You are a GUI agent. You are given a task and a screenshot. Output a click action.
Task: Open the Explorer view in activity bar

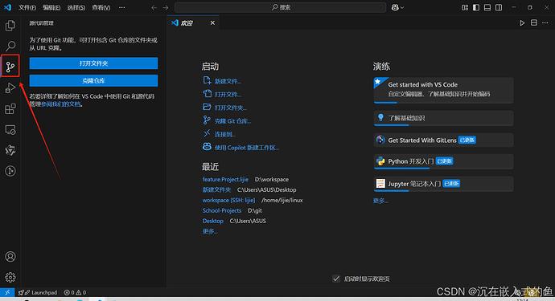pos(10,26)
